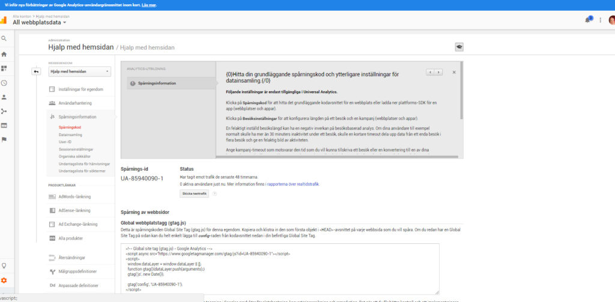Open Customization dashboards icon in sidebar

tap(4, 68)
